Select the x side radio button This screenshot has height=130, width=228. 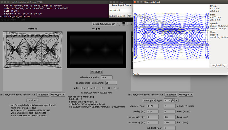pyautogui.click(x=82, y=88)
